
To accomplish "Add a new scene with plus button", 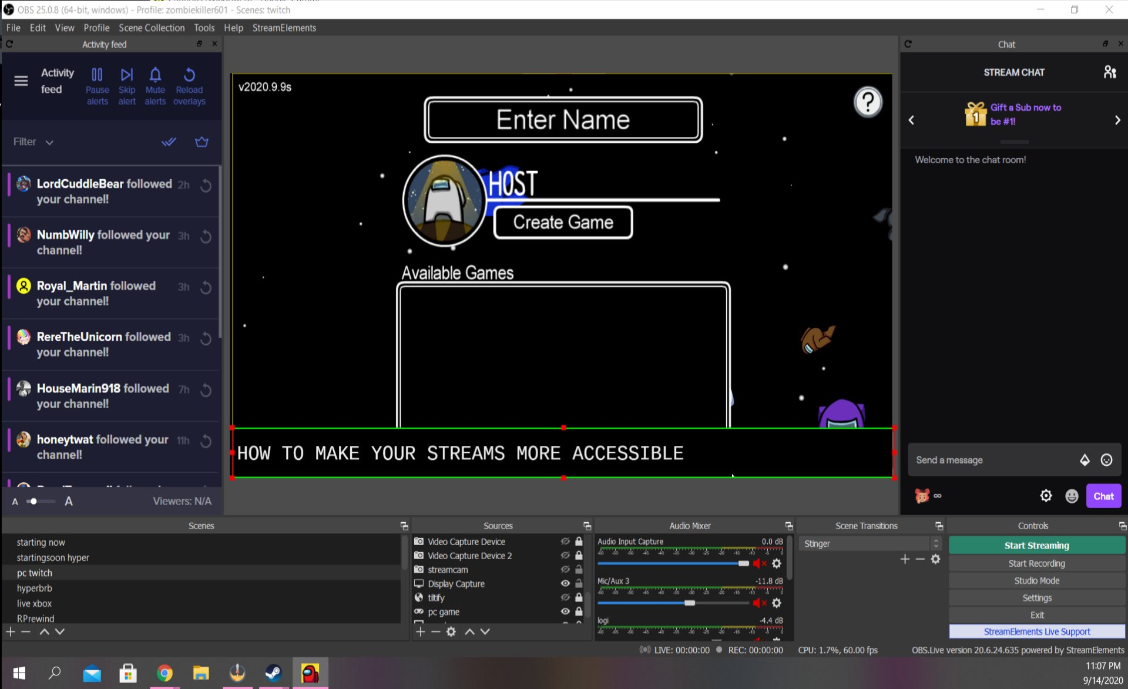I will coord(10,631).
